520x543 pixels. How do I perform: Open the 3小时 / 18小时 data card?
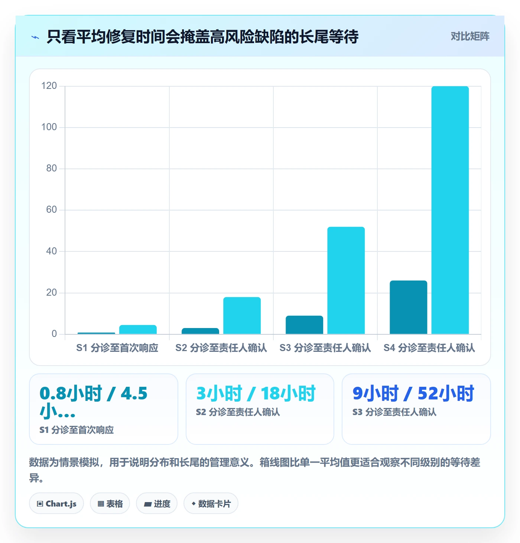pyautogui.click(x=260, y=409)
